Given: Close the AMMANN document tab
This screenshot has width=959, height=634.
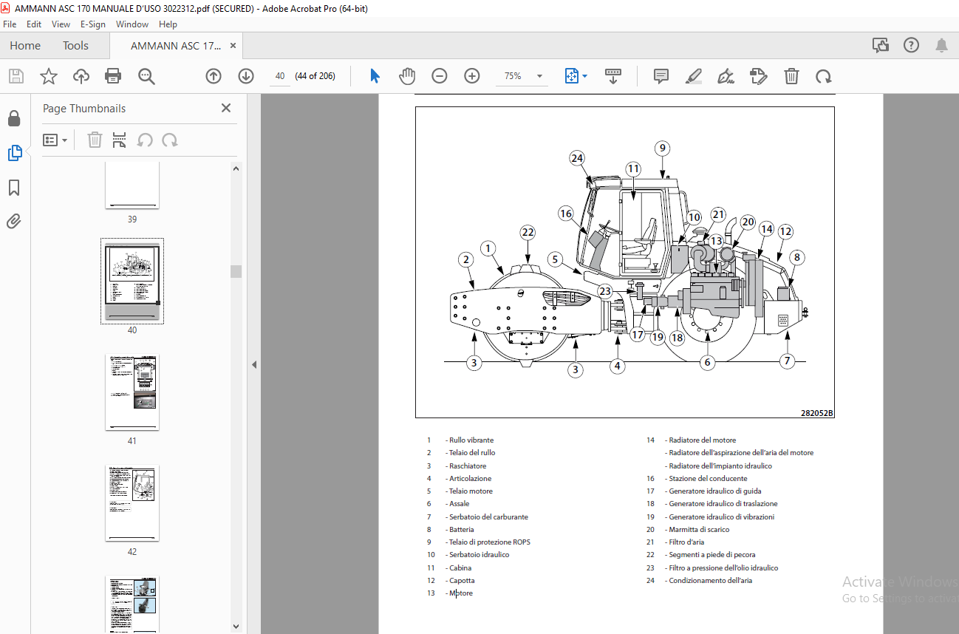Looking at the screenshot, I should point(233,46).
